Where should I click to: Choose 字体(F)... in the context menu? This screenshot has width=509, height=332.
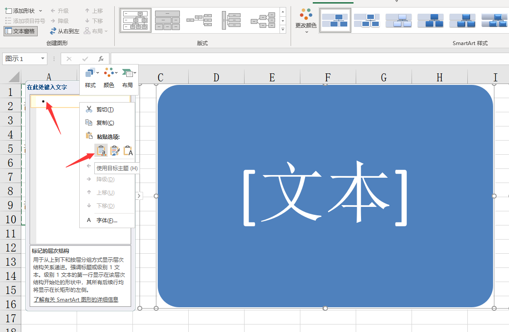click(107, 220)
